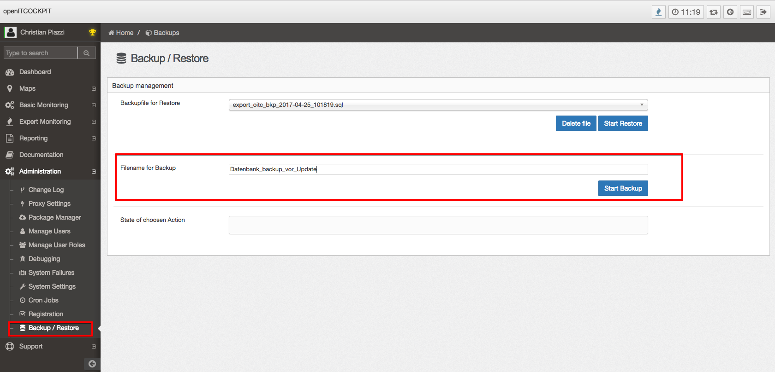Open Proxy Settings under Administration
The height and width of the screenshot is (372, 775).
click(49, 203)
